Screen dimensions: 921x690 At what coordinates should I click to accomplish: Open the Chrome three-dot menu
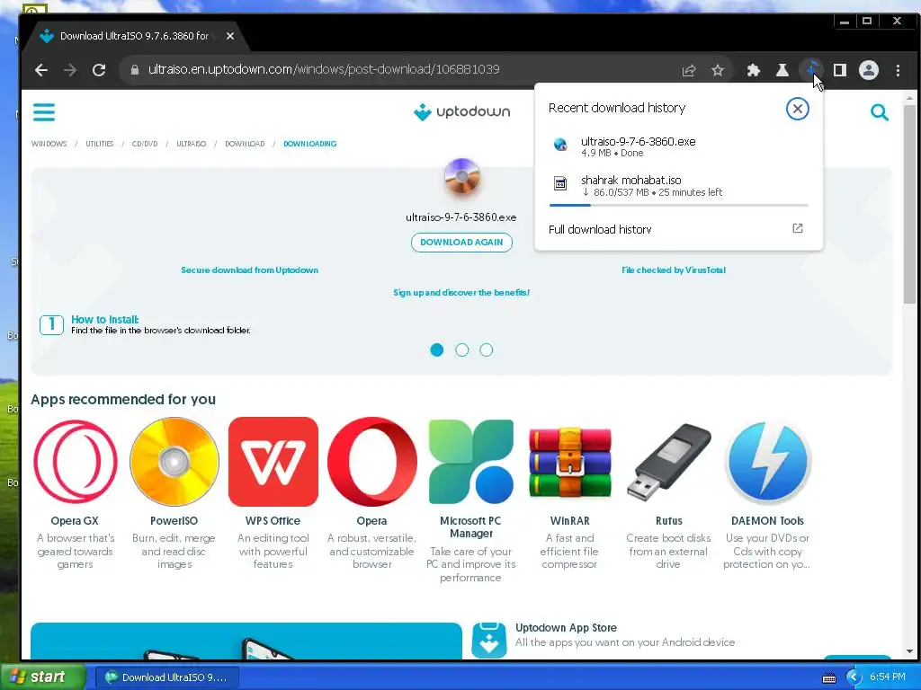(x=899, y=70)
